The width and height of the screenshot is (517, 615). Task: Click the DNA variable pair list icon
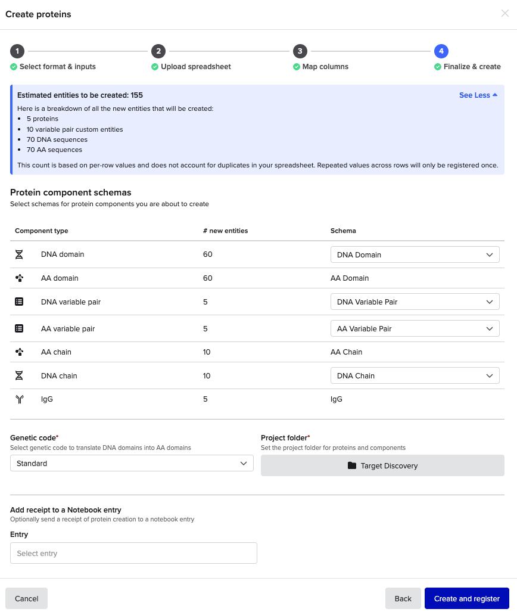19,302
